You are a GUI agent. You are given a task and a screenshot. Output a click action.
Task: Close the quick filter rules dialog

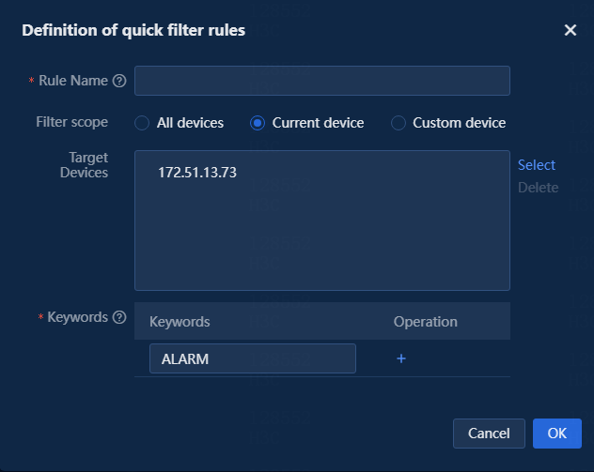(571, 30)
